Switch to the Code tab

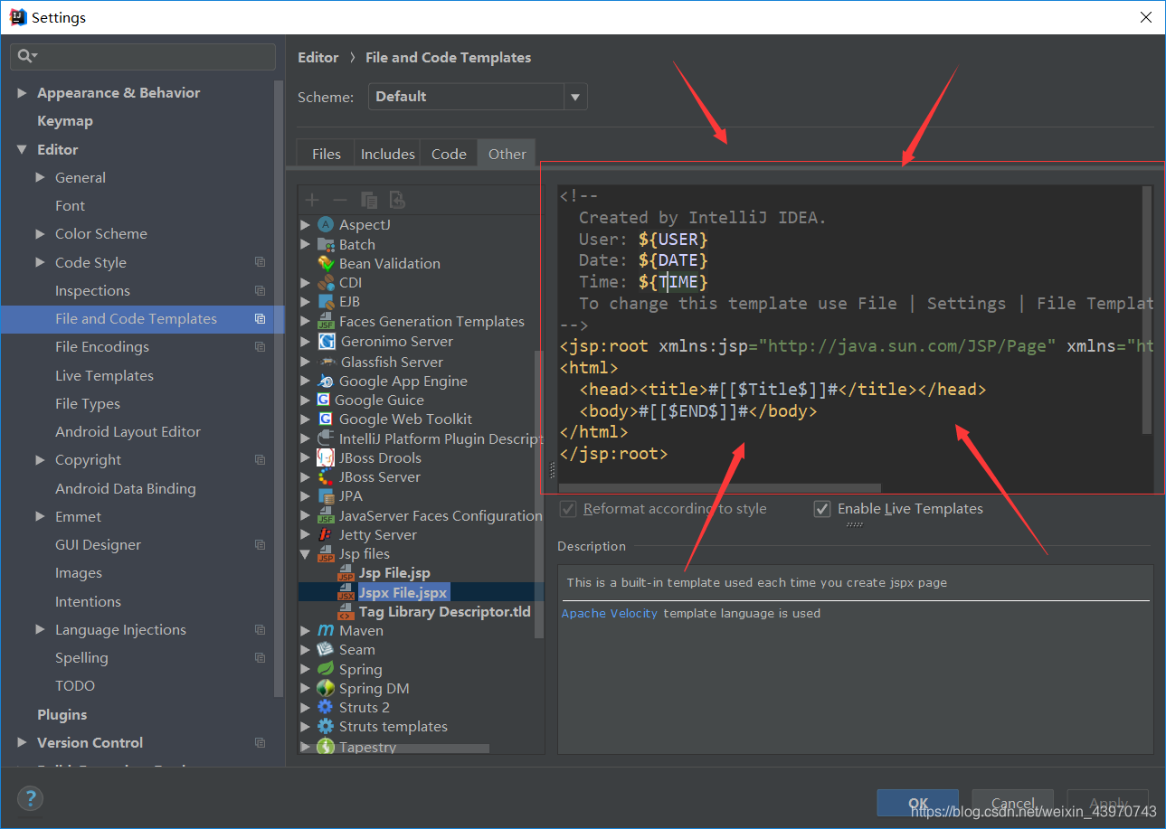click(449, 154)
